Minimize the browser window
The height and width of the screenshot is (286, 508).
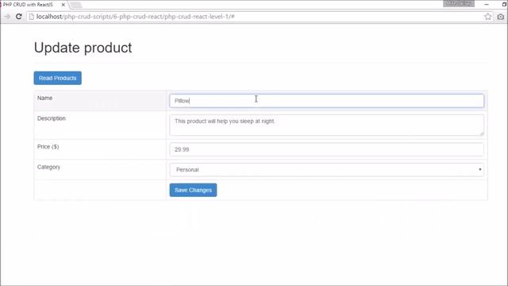click(487, 4)
